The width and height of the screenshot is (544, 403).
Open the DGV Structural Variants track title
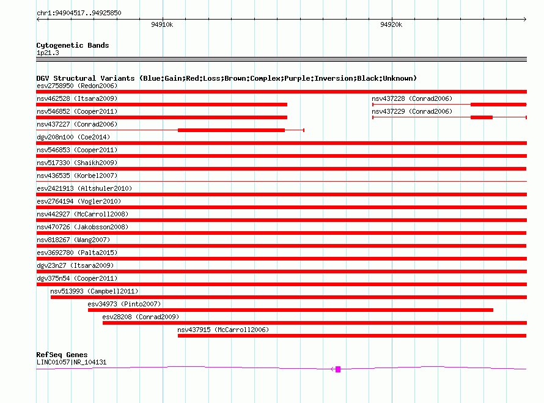[227, 78]
